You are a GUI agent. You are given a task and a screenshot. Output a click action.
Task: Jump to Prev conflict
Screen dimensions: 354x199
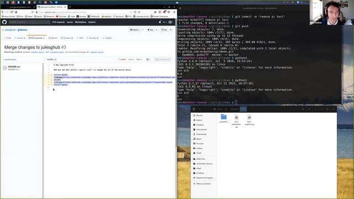131,60
